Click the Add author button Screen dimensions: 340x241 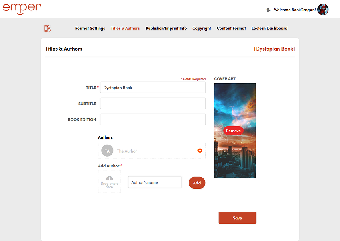coord(197,183)
